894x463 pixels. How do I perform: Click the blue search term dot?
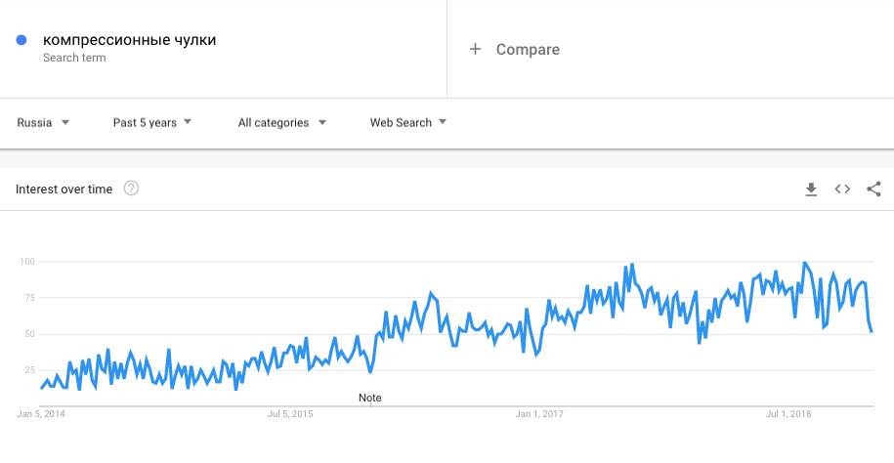(x=21, y=40)
